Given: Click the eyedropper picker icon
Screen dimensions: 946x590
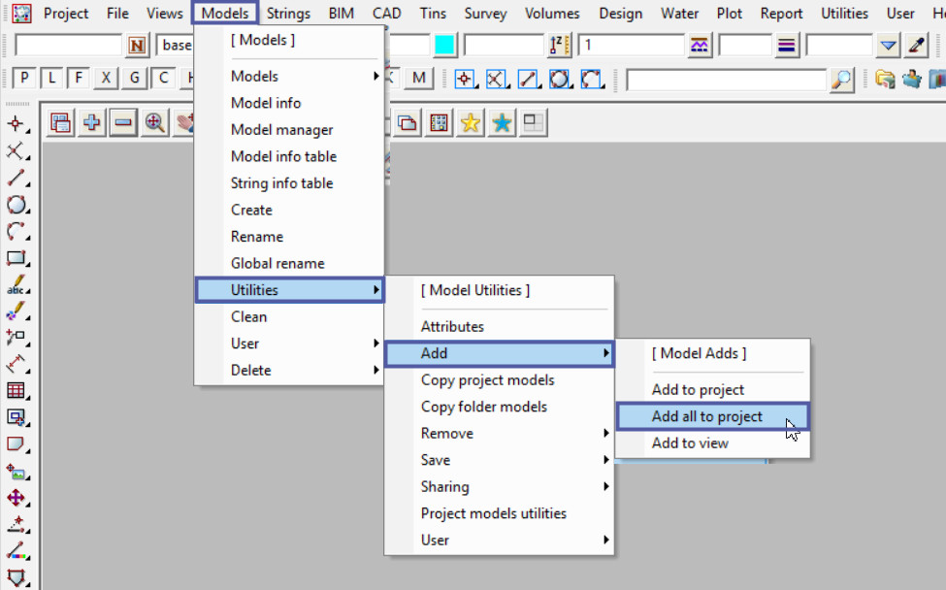Looking at the screenshot, I should click(917, 46).
